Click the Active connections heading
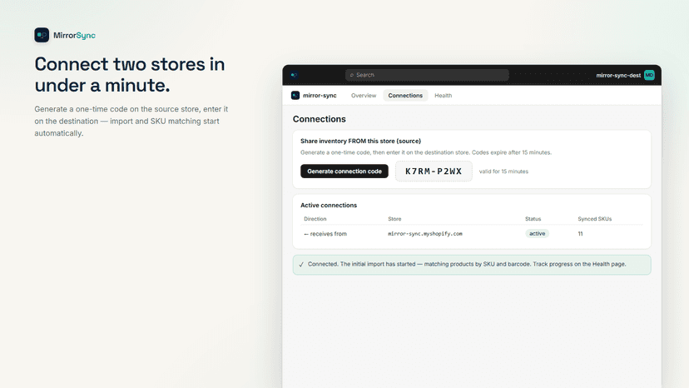Screen dimensions: 689x388 click(329, 206)
